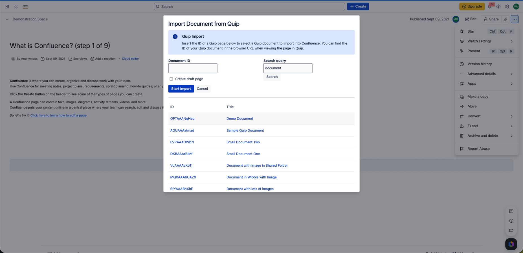Click the Report Abuse flag icon
Screen dimensions: 523x253
(462, 149)
